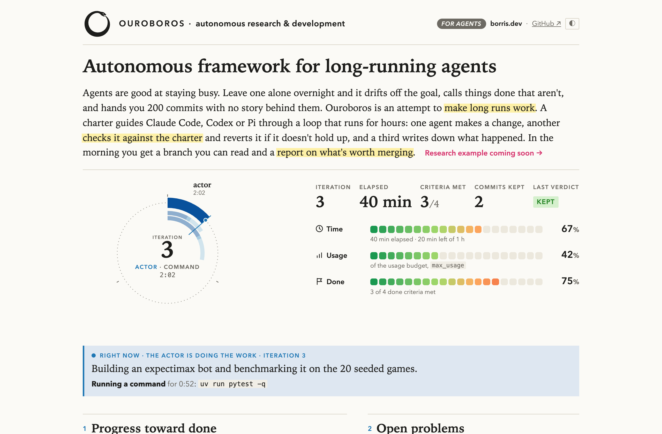662x434 pixels.
Task: Click the bar chart icon beside Usage
Action: tap(319, 255)
